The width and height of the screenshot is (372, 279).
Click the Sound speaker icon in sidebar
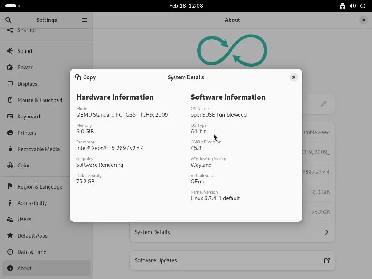tap(10, 51)
